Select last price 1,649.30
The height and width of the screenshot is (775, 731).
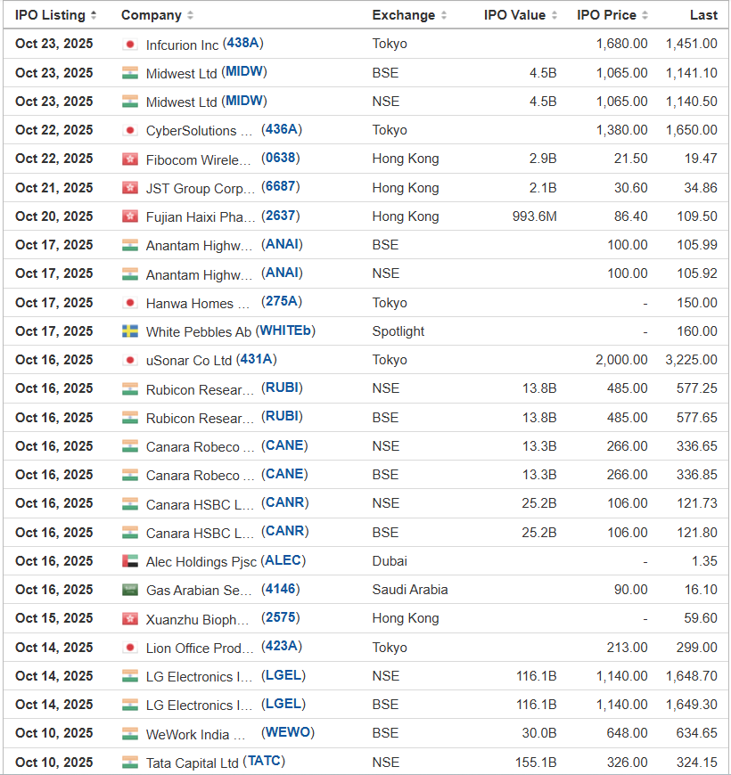point(692,705)
